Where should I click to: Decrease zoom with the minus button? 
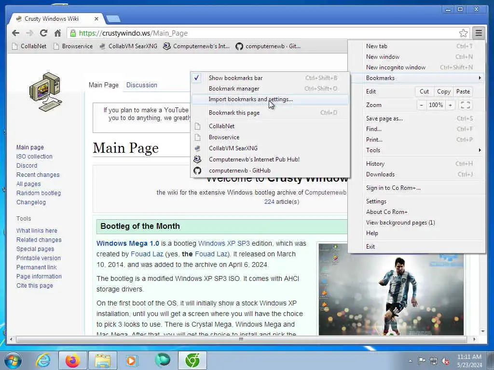click(x=421, y=105)
